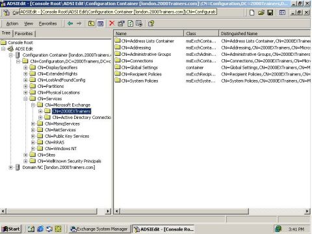Screen dimensions: 312x234
Task: Switch to the Tree tab
Action: point(6,33)
